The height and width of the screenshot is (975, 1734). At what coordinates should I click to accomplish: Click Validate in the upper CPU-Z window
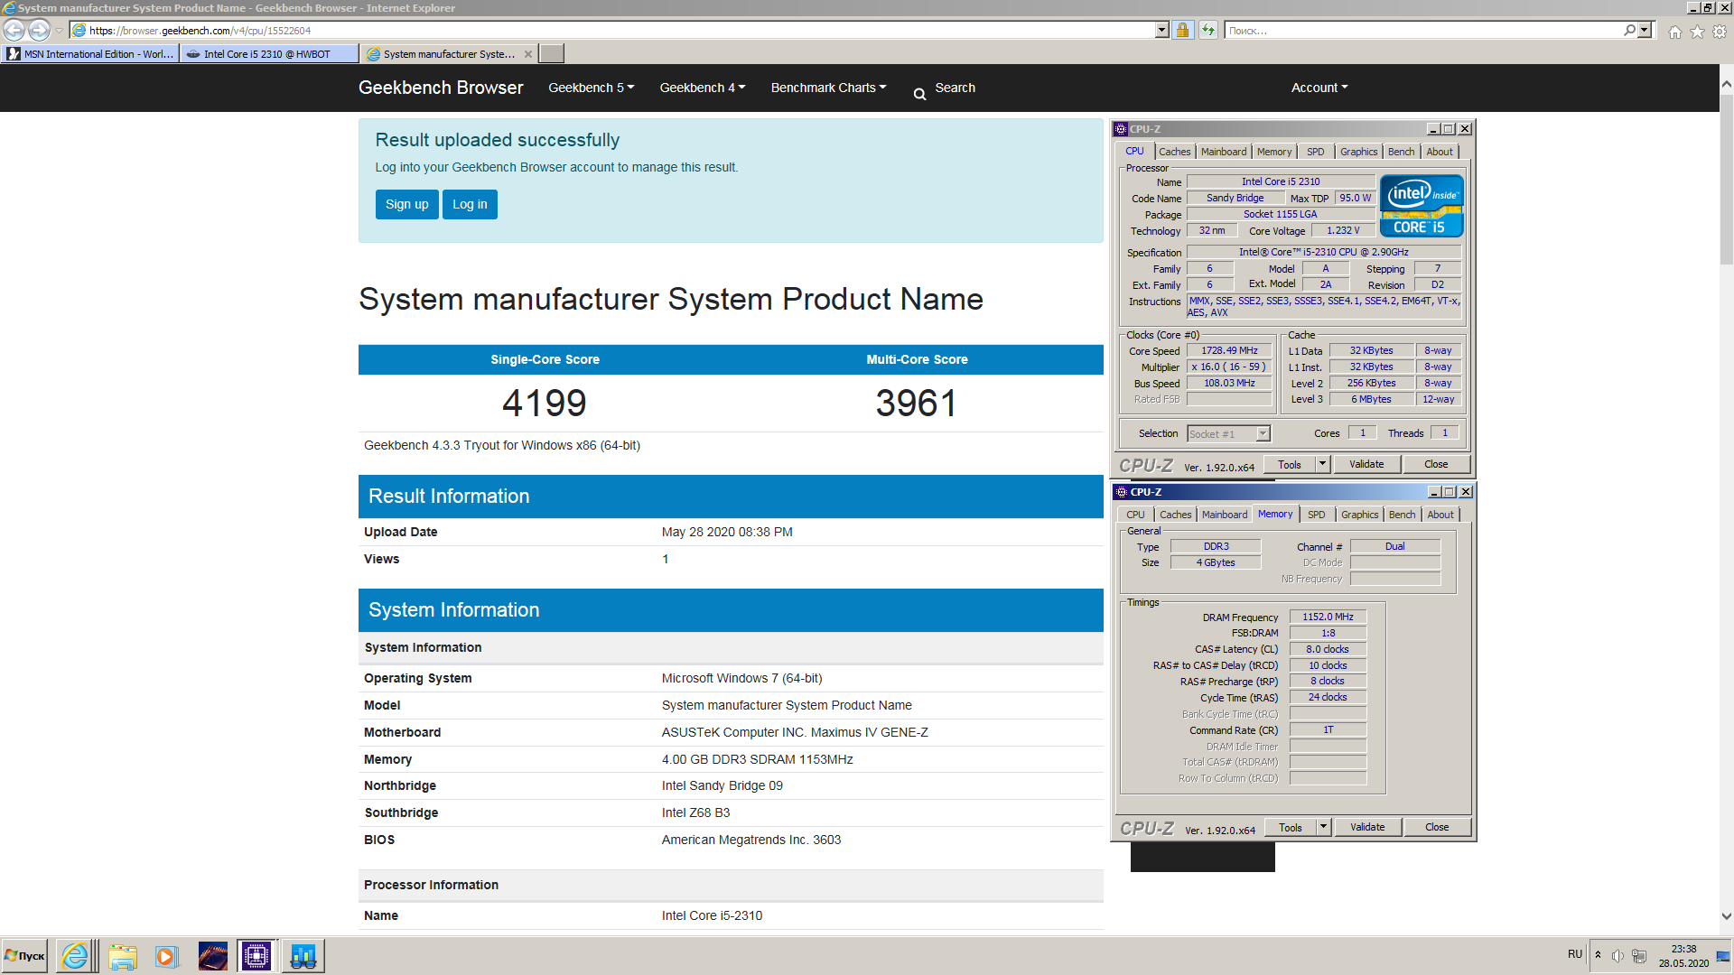point(1366,465)
